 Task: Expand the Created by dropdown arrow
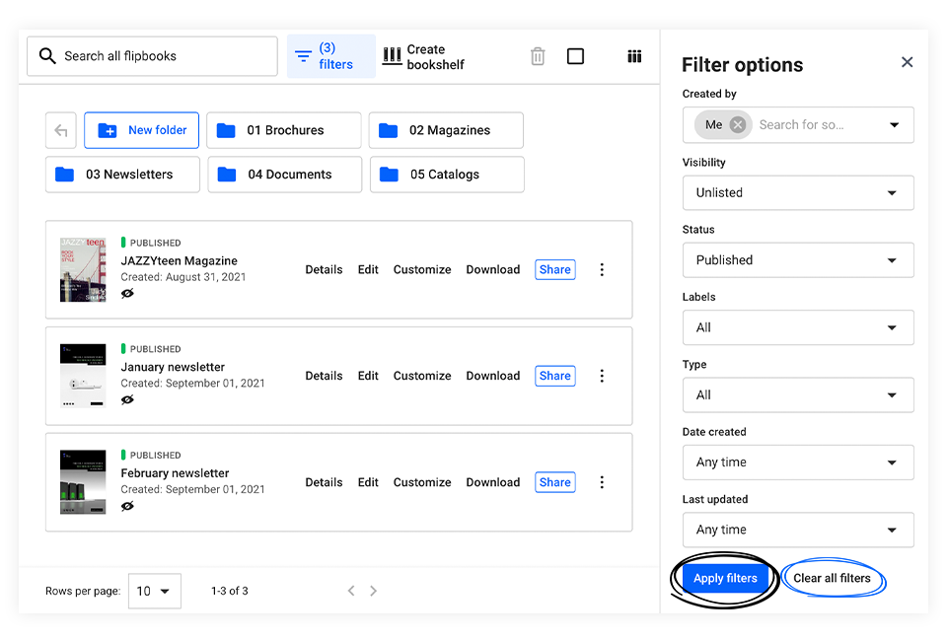coord(895,125)
